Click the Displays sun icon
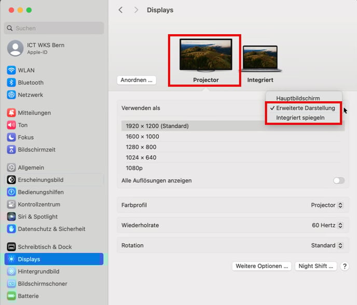Viewport: 357px width, 305px height. 11,259
